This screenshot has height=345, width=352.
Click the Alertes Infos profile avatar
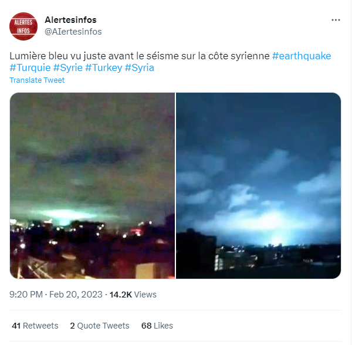[x=23, y=26]
